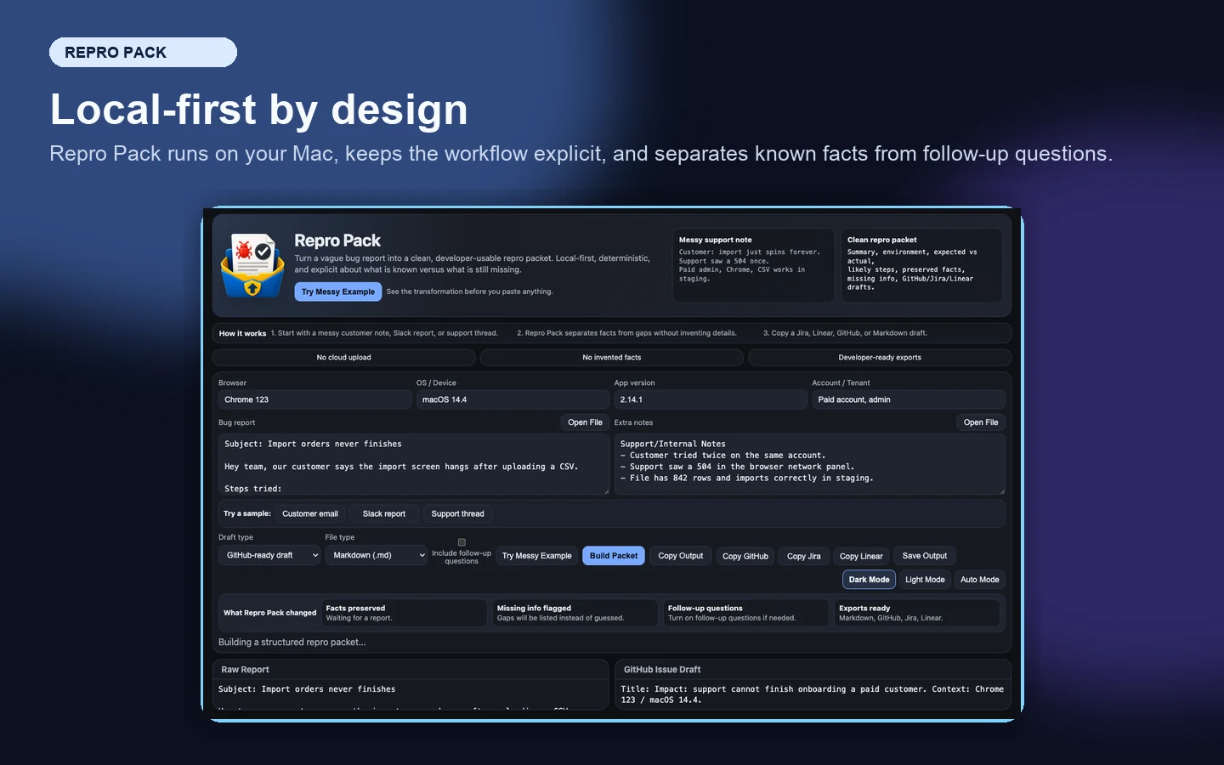Click Copy Linear button
This screenshot has height=765, width=1224.
tap(861, 556)
